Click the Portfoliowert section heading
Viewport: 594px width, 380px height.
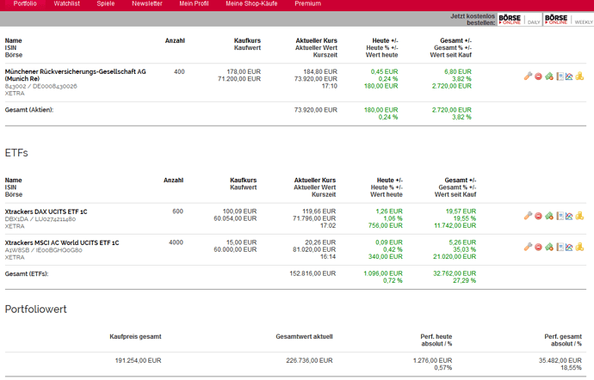[35, 310]
